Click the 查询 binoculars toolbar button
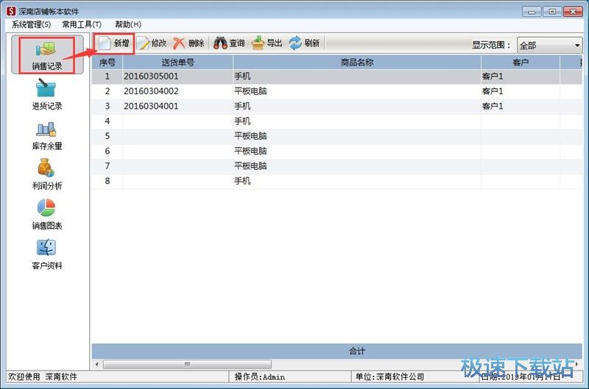The width and height of the screenshot is (589, 389). click(x=229, y=43)
